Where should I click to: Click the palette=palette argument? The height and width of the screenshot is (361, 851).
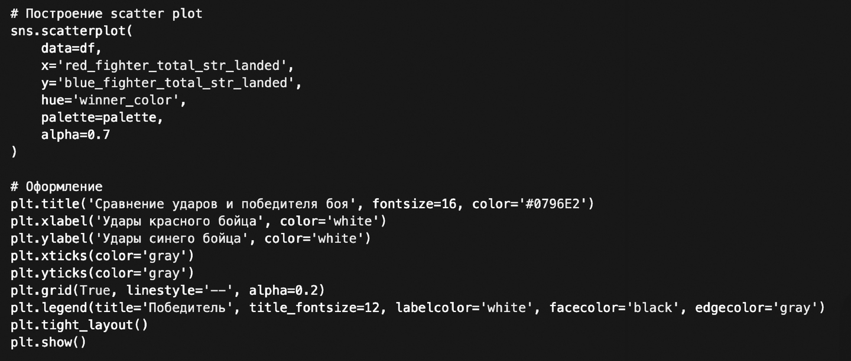(102, 117)
